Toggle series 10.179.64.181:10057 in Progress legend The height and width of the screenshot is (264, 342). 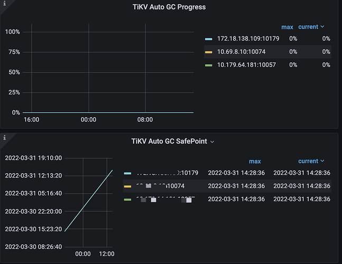click(x=246, y=65)
